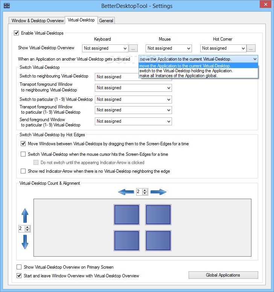Select the bottom-right virtual desktop thumbnail
Image resolution: width=274 pixels, height=292 pixels.
[158, 240]
